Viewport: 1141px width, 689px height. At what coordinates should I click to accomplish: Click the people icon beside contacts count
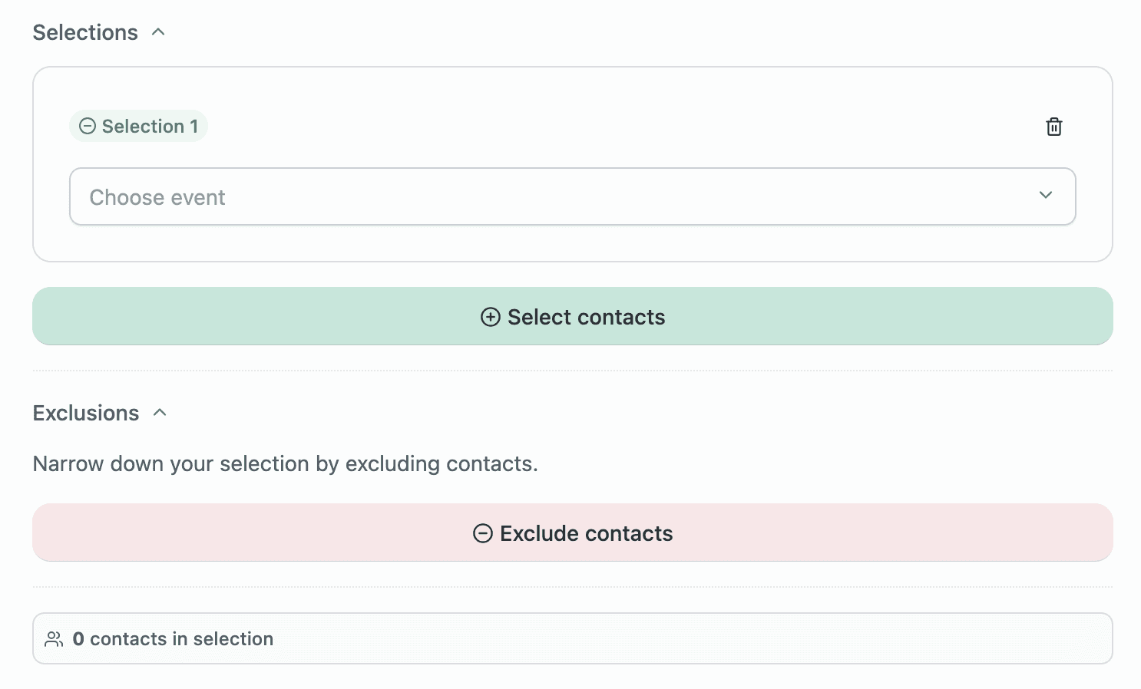(x=54, y=639)
